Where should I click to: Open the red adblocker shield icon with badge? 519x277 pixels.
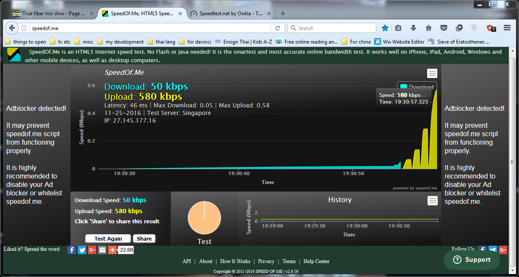pyautogui.click(x=491, y=28)
